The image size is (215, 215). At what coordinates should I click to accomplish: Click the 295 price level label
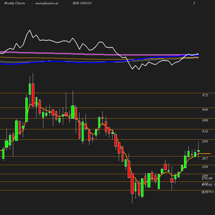point(205,141)
